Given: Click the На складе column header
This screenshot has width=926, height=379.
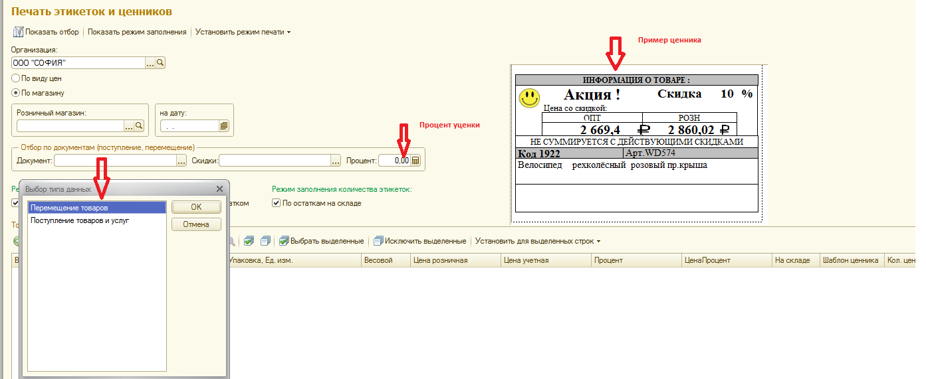Looking at the screenshot, I should pos(796,260).
